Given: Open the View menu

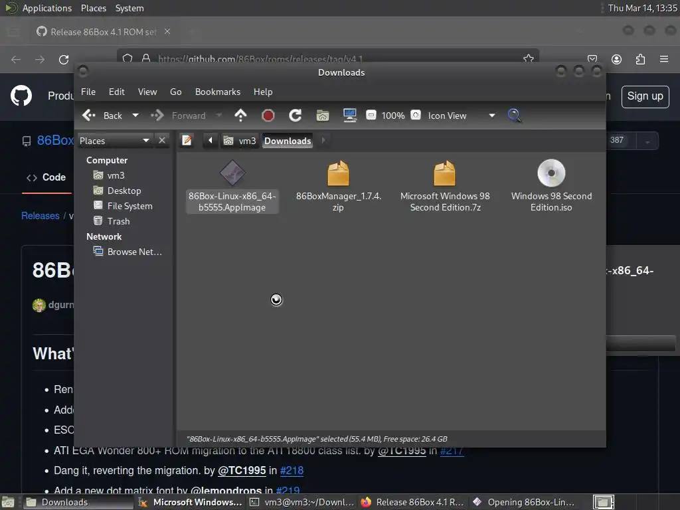Looking at the screenshot, I should pos(147,92).
